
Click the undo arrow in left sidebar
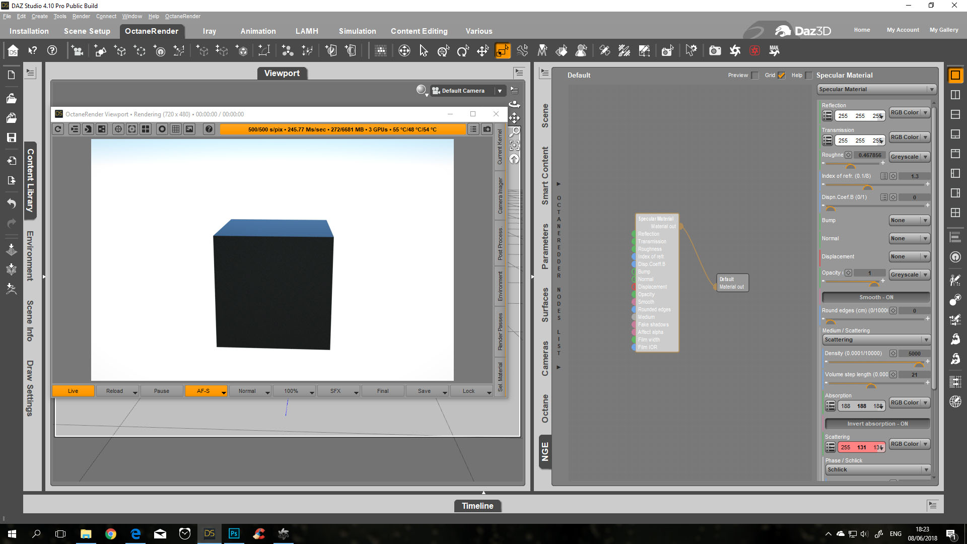[x=12, y=203]
